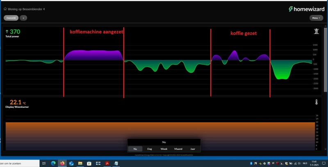The image size is (328, 167).
Task: Open the Menu dropdown
Action: 316,18
